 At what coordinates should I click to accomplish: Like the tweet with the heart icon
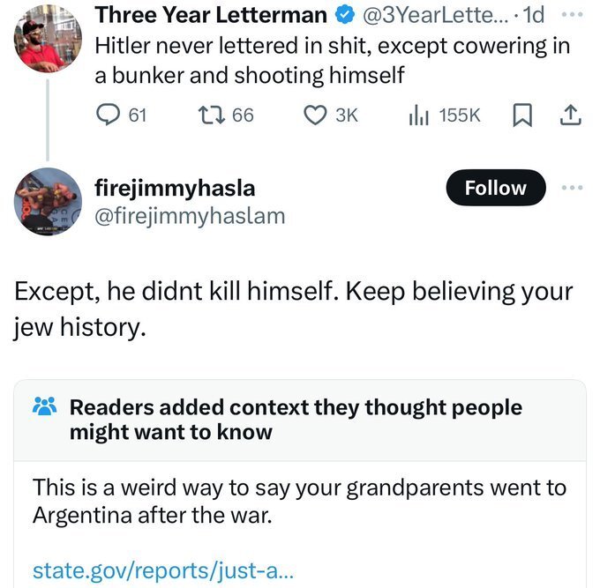tap(315, 116)
